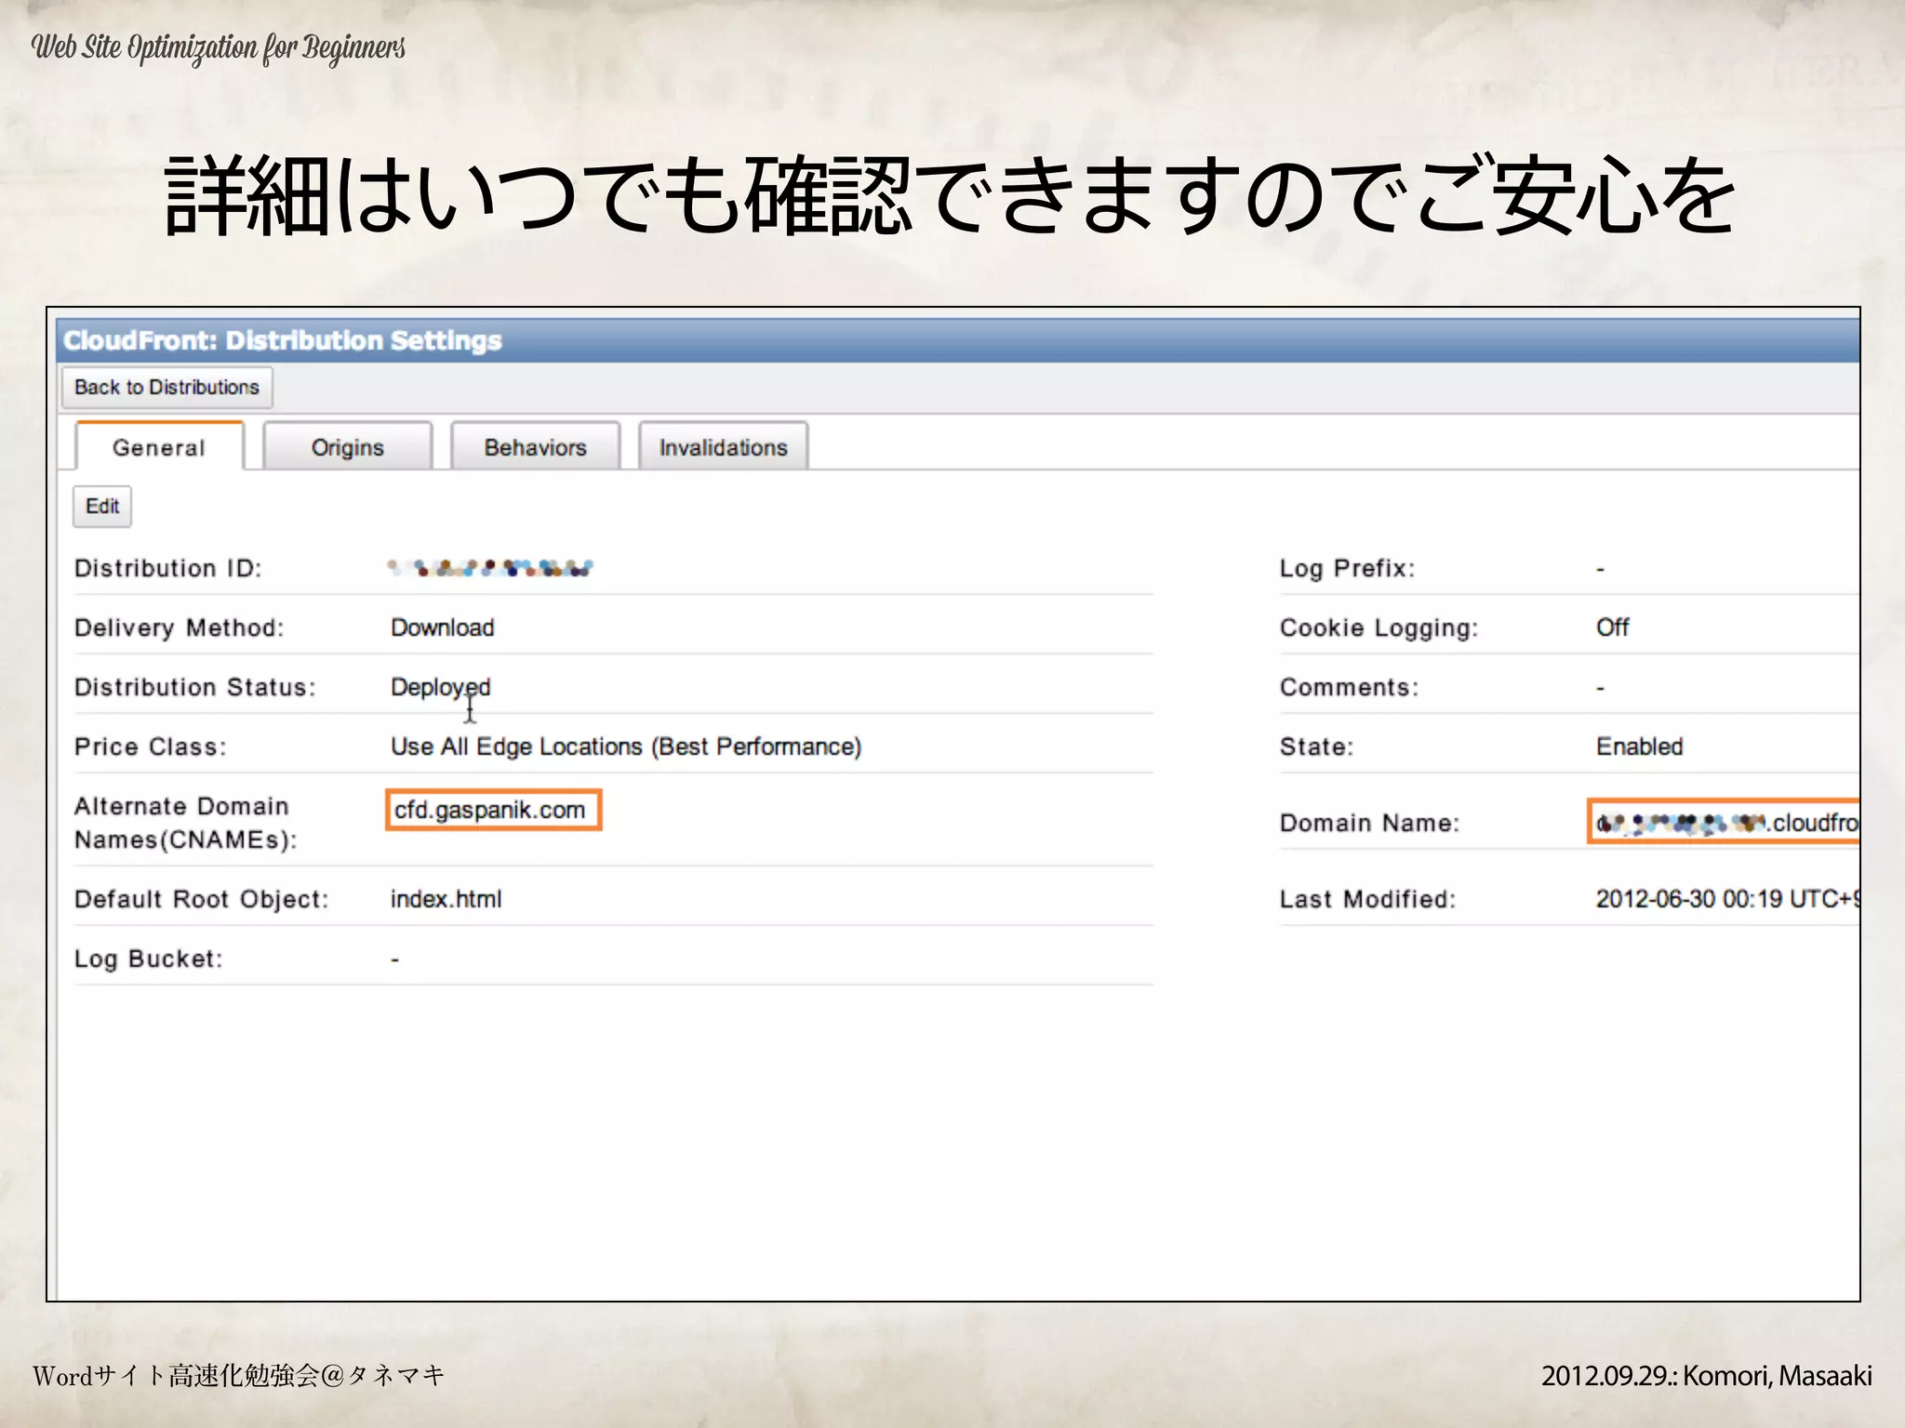Image resolution: width=1905 pixels, height=1428 pixels.
Task: Click the Back to Distributions button
Action: [x=167, y=387]
